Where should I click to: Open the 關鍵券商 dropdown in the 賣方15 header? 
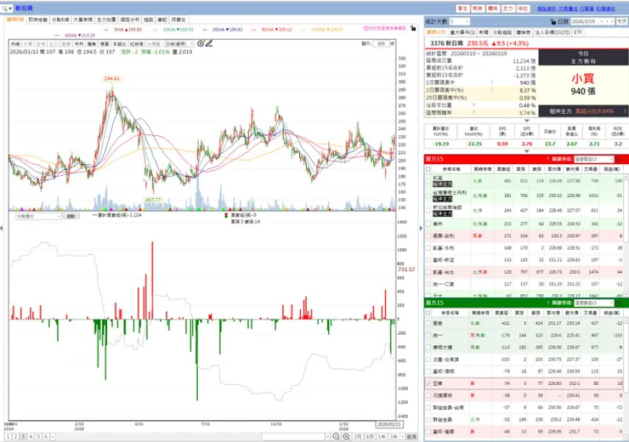(593, 303)
